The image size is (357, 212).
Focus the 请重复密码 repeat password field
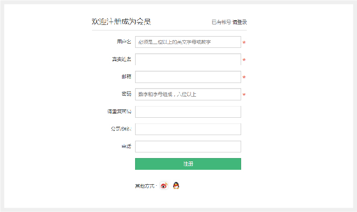(x=188, y=112)
